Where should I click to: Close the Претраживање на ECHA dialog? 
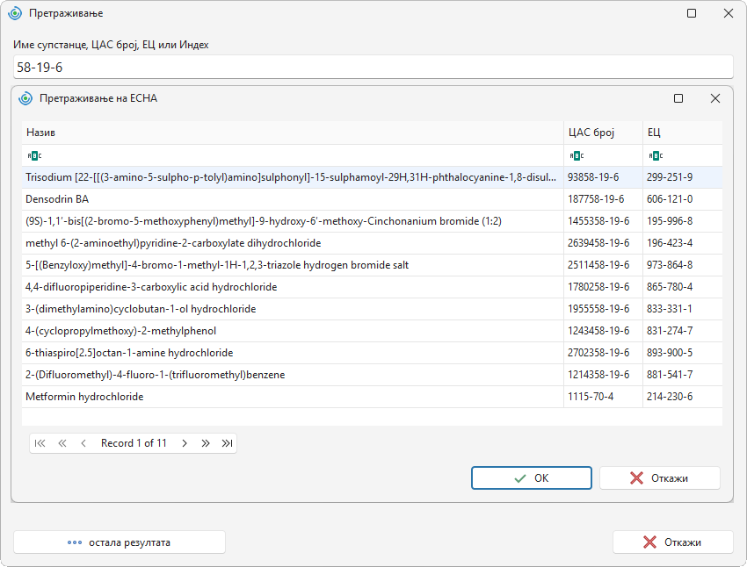tap(715, 98)
